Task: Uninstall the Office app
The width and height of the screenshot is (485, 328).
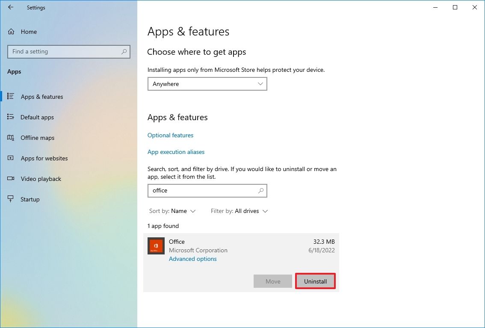Action: click(315, 281)
